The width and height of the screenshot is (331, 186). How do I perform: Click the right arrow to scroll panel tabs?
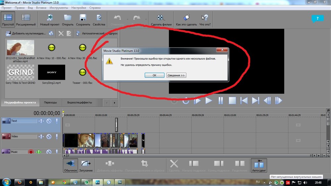(115, 103)
